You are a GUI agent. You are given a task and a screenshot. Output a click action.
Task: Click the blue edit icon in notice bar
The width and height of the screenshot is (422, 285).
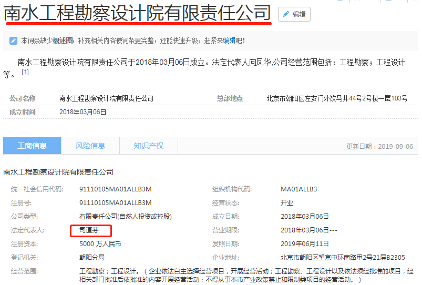coord(13,40)
